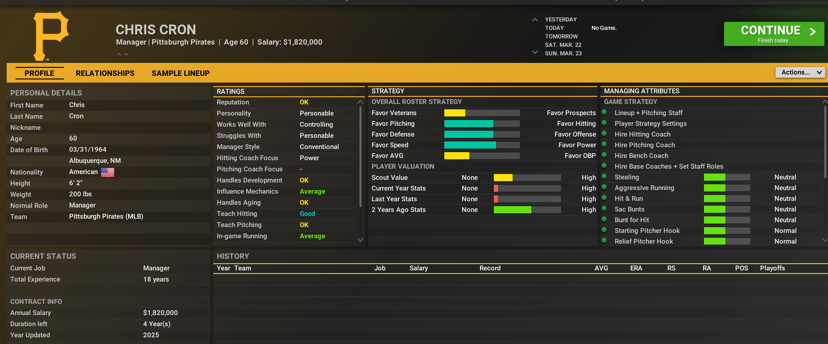Click the calendar down arrow below Sat. Mar. 22
828x344 pixels.
(x=535, y=52)
